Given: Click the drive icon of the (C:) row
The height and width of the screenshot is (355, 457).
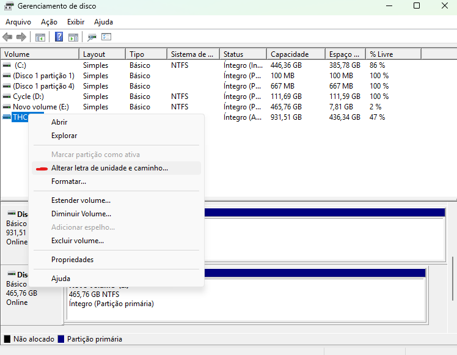Looking at the screenshot, I should [x=7, y=65].
